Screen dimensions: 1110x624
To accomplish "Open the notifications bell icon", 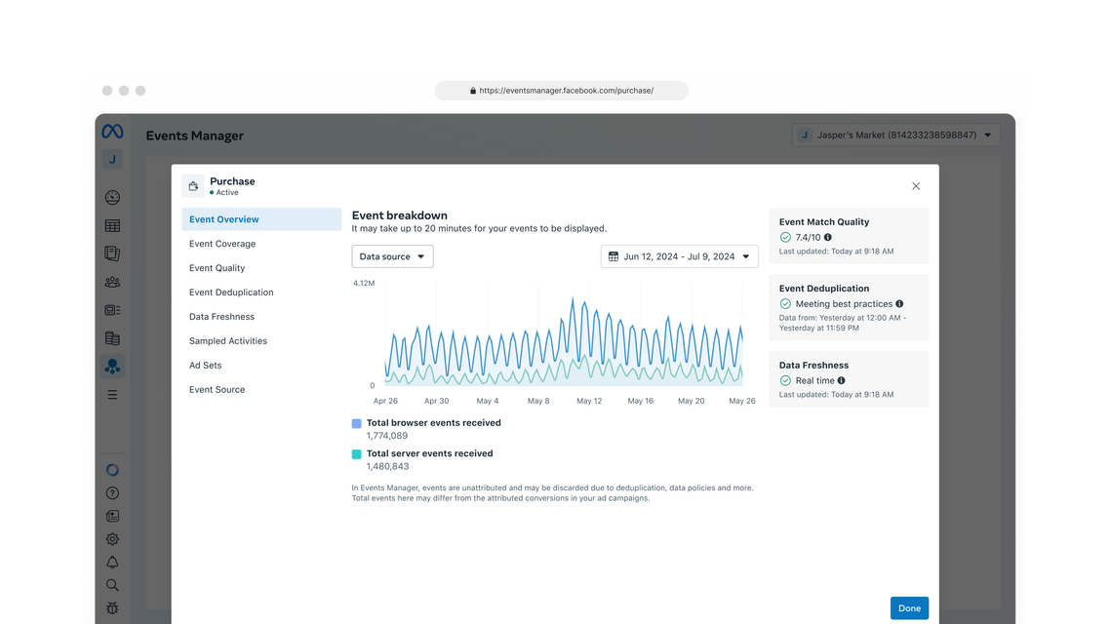I will tap(112, 563).
